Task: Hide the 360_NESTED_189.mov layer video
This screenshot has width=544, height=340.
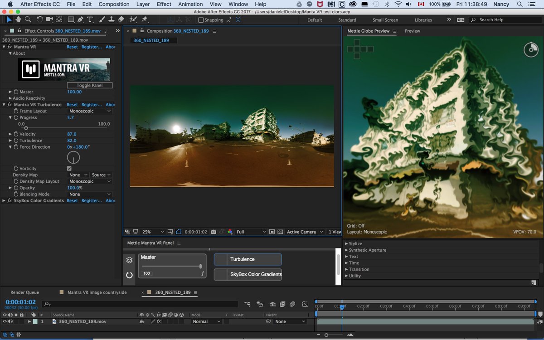Action: (5, 321)
